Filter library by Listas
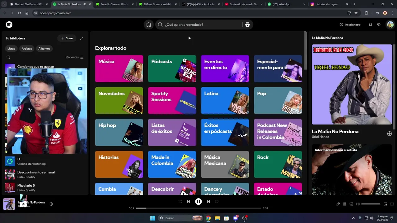Image resolution: width=397 pixels, height=223 pixels. pyautogui.click(x=11, y=48)
